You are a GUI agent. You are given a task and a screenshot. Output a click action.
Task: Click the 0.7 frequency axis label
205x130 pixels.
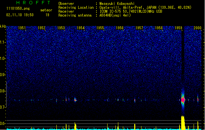(3, 107)
